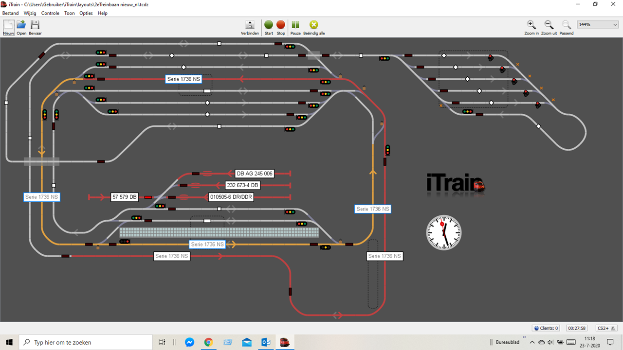Toggle the signal below the Passend icon-less top track near Stop
The width and height of the screenshot is (623, 350).
pos(290,47)
